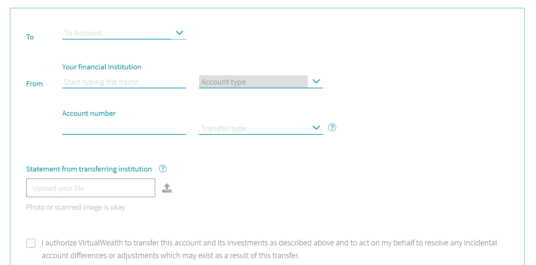This screenshot has width=536, height=265.
Task: Click the From label on the form
Action: click(34, 84)
